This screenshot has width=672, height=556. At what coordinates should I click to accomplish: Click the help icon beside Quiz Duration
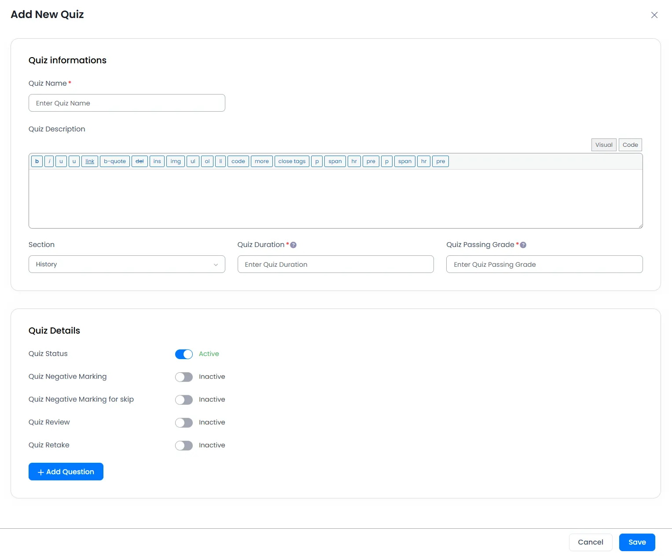click(x=294, y=245)
